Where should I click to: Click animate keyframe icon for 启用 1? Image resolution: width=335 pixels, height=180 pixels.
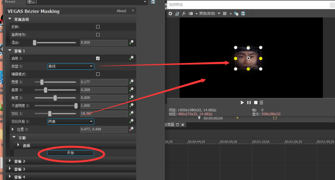(131, 58)
